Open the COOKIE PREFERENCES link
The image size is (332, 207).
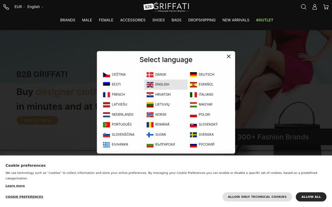tap(24, 197)
